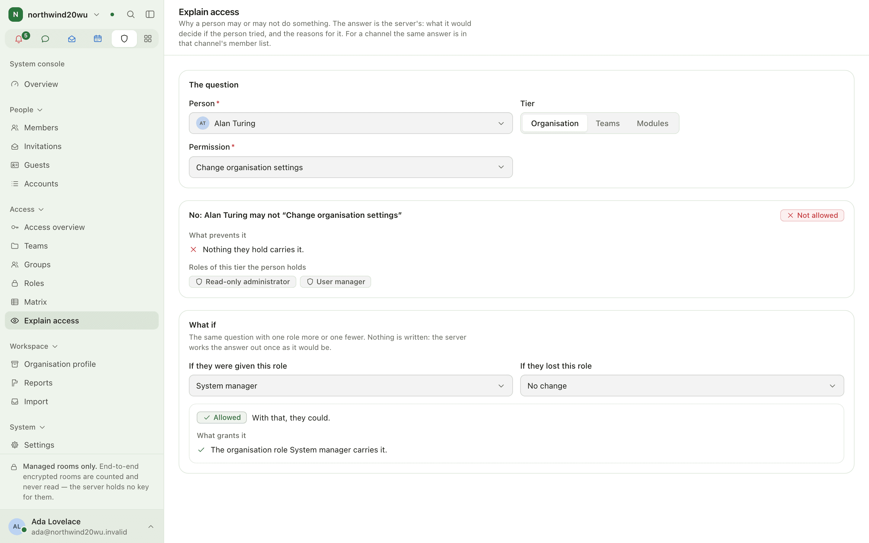Open the given role dropdown
The height and width of the screenshot is (543, 869).
pos(351,385)
